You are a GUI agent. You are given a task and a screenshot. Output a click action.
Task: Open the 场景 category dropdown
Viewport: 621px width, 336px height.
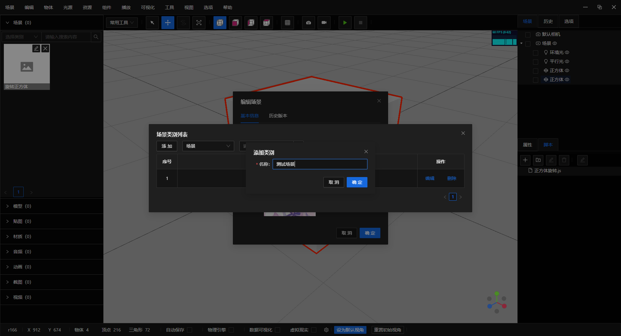[208, 146]
